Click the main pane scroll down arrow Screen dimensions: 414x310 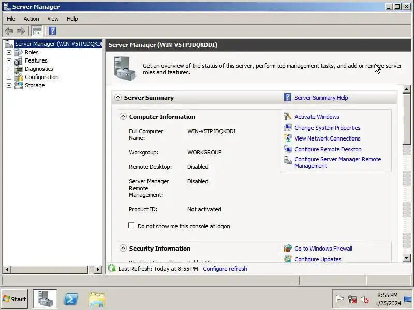407,258
